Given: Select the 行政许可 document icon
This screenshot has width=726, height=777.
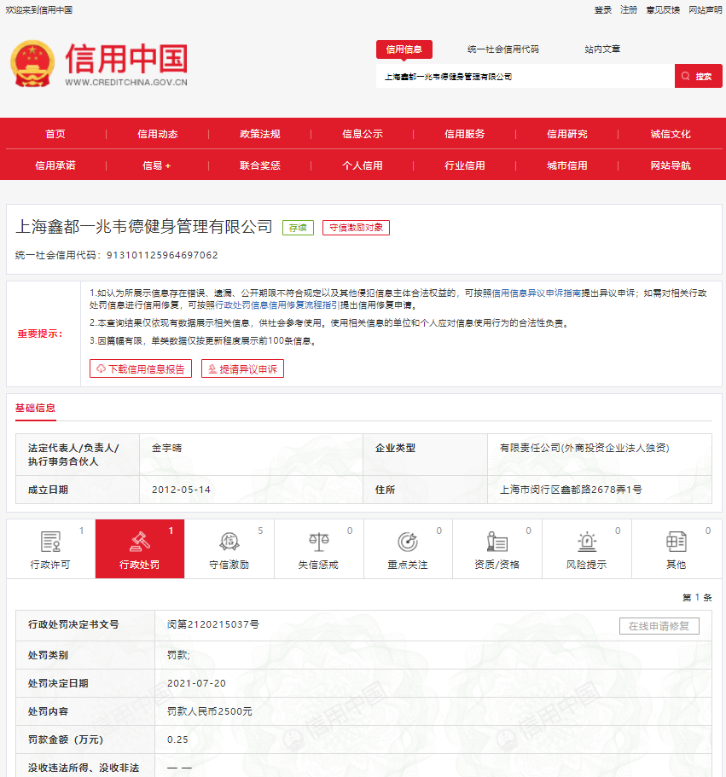Looking at the screenshot, I should 51,540.
